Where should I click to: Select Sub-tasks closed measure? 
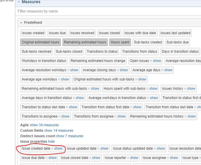click(x=69, y=51)
